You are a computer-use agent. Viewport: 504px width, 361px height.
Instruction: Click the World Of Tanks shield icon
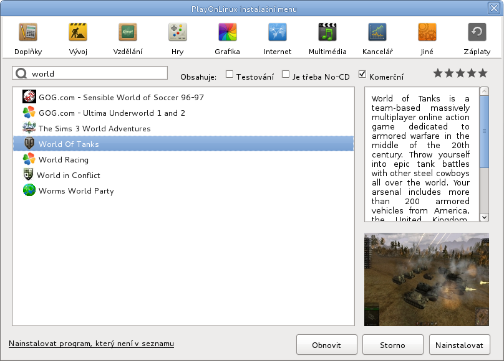coord(29,143)
